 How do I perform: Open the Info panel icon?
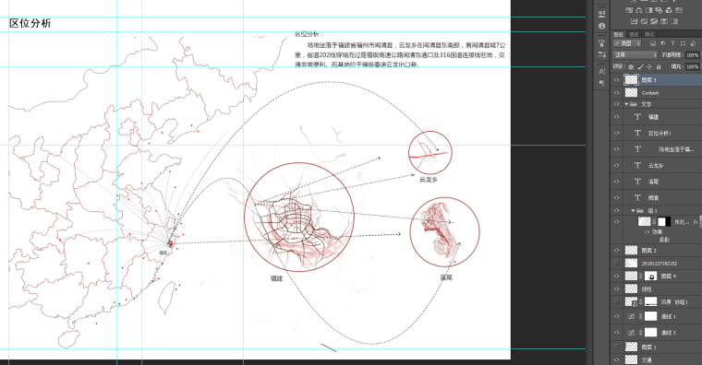pyautogui.click(x=601, y=26)
